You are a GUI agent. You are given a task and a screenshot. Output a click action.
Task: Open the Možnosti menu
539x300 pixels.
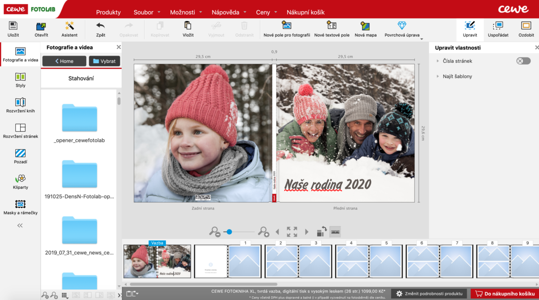click(186, 12)
